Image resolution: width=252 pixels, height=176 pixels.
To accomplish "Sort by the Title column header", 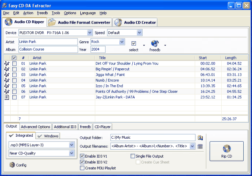I will pos(145,58).
